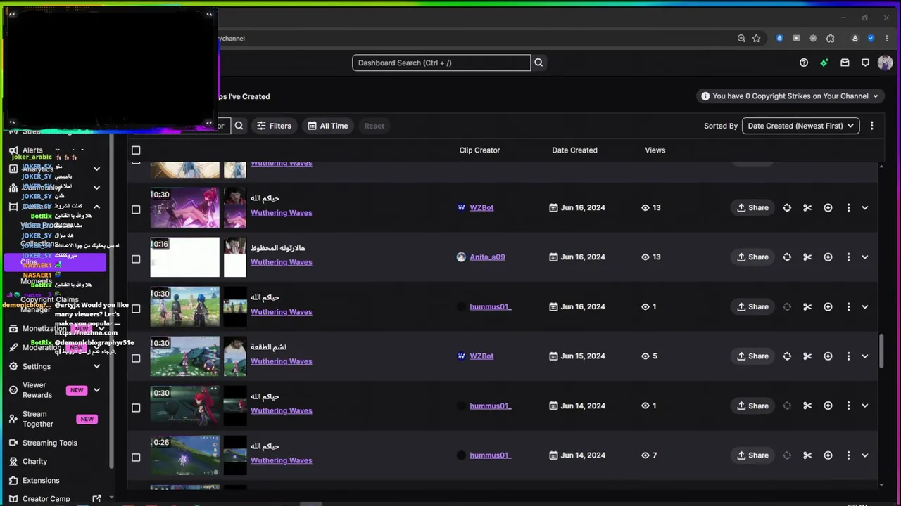Screen dimensions: 901x506
Task: Click circled plus icon on hummus01_ Jun 16 row
Action: pyautogui.click(x=828, y=307)
